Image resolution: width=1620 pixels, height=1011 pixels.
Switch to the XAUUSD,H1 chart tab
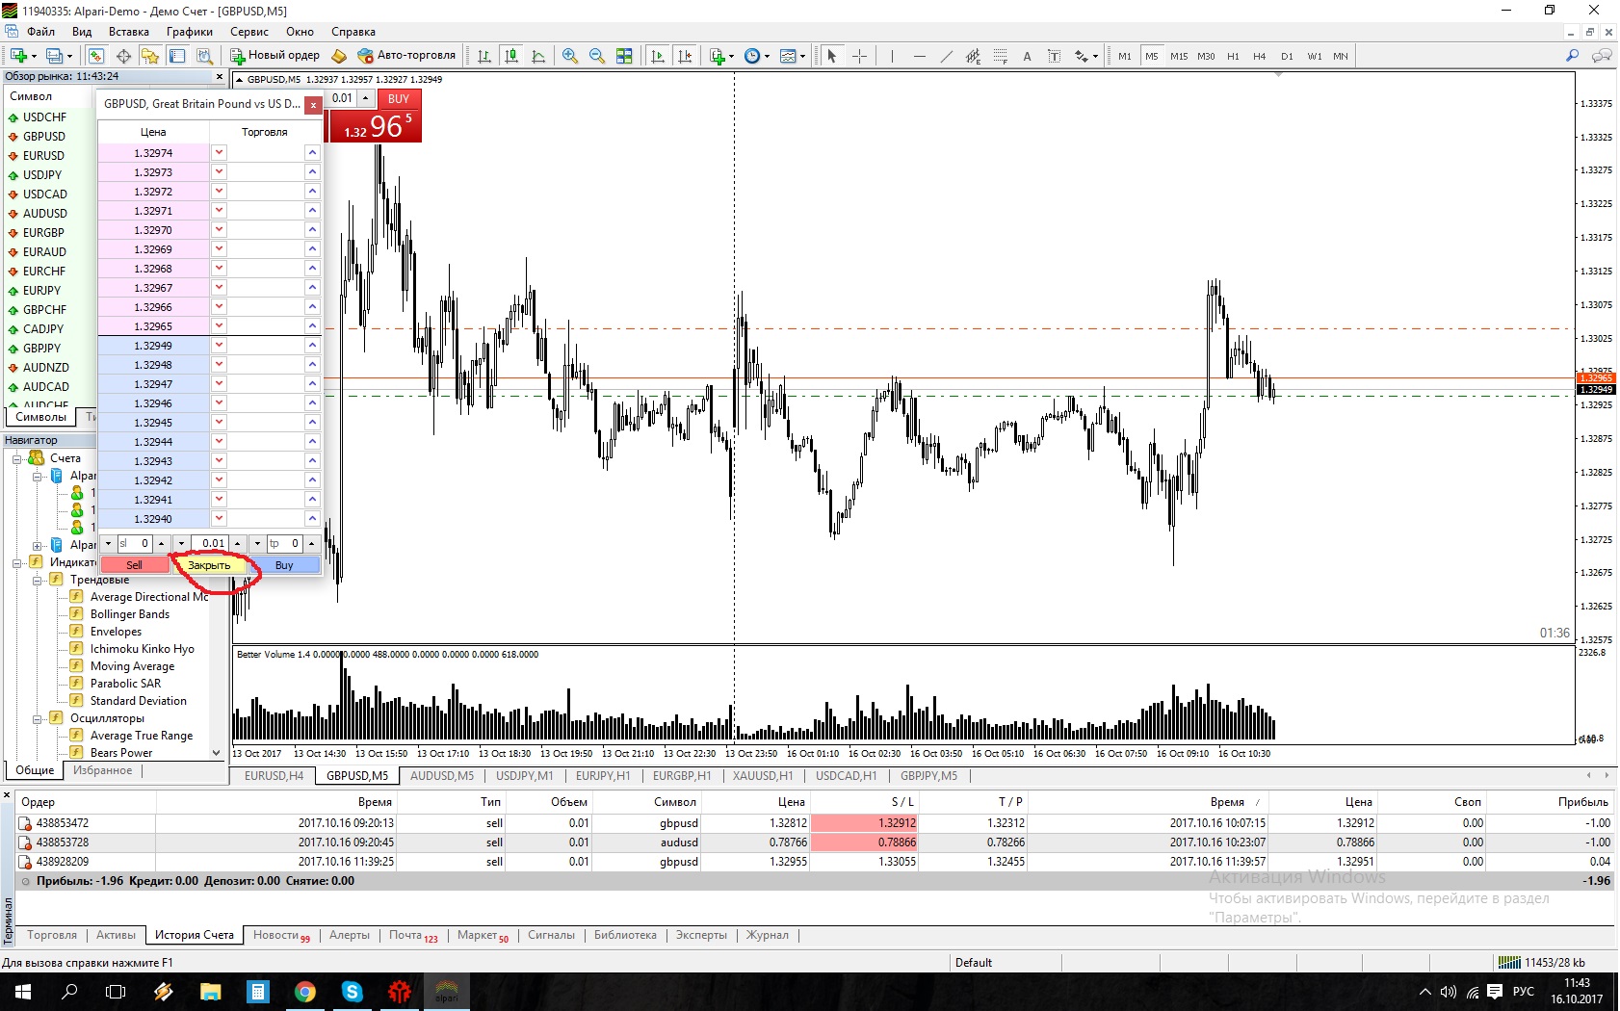pyautogui.click(x=763, y=776)
